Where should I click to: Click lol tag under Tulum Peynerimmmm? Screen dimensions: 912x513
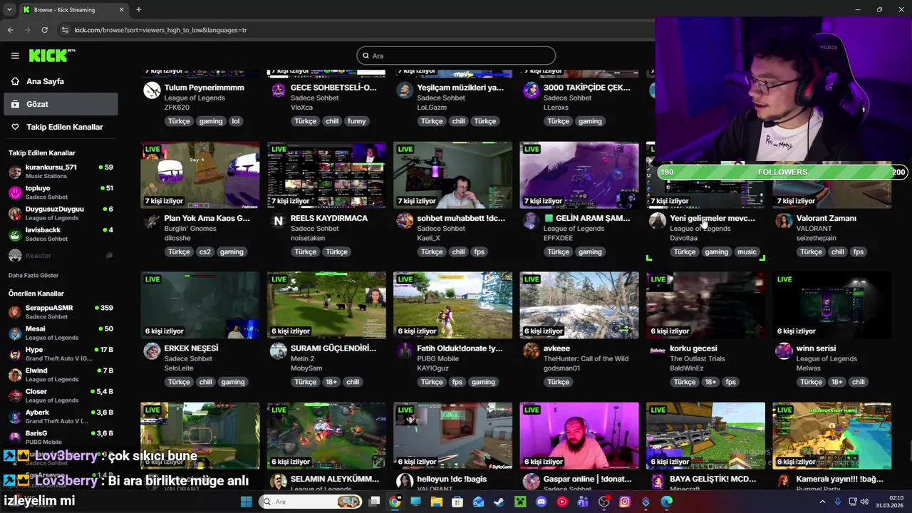pos(236,121)
